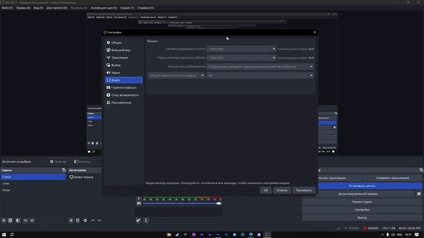Remove selected scene with trash icon
This screenshot has height=238, width=424.
point(11,220)
